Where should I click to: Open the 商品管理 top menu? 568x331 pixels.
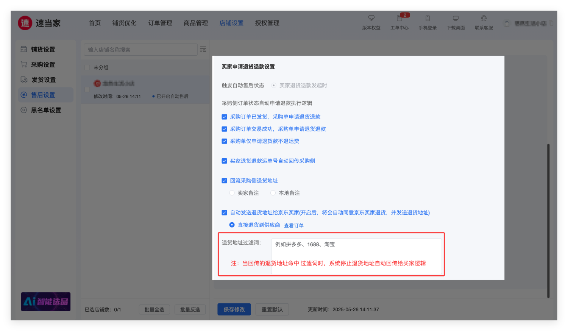196,23
